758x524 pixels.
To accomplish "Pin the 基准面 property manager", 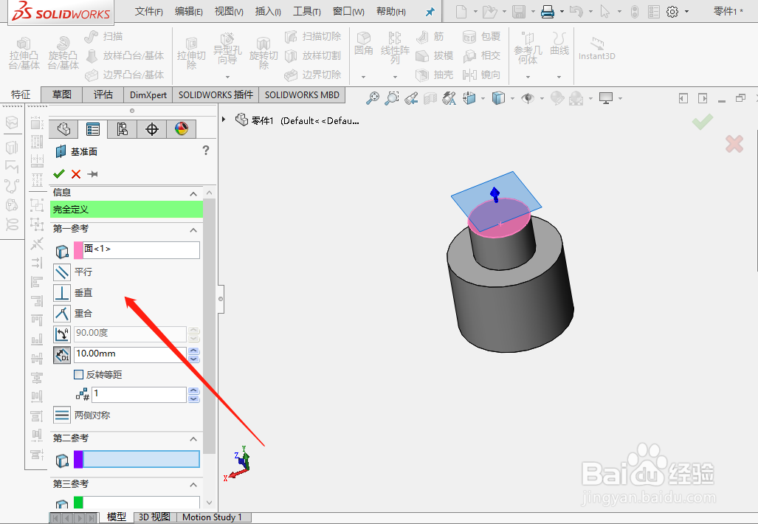I will (x=94, y=173).
